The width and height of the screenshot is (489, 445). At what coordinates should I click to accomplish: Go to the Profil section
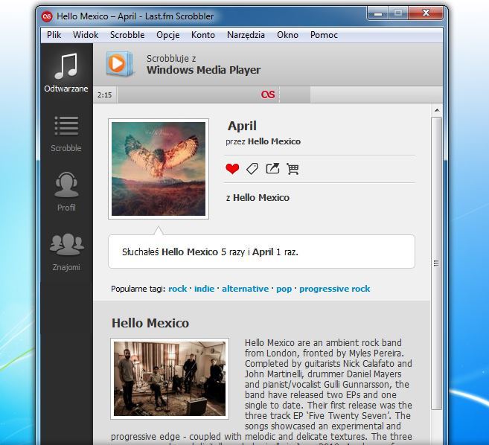tap(66, 192)
